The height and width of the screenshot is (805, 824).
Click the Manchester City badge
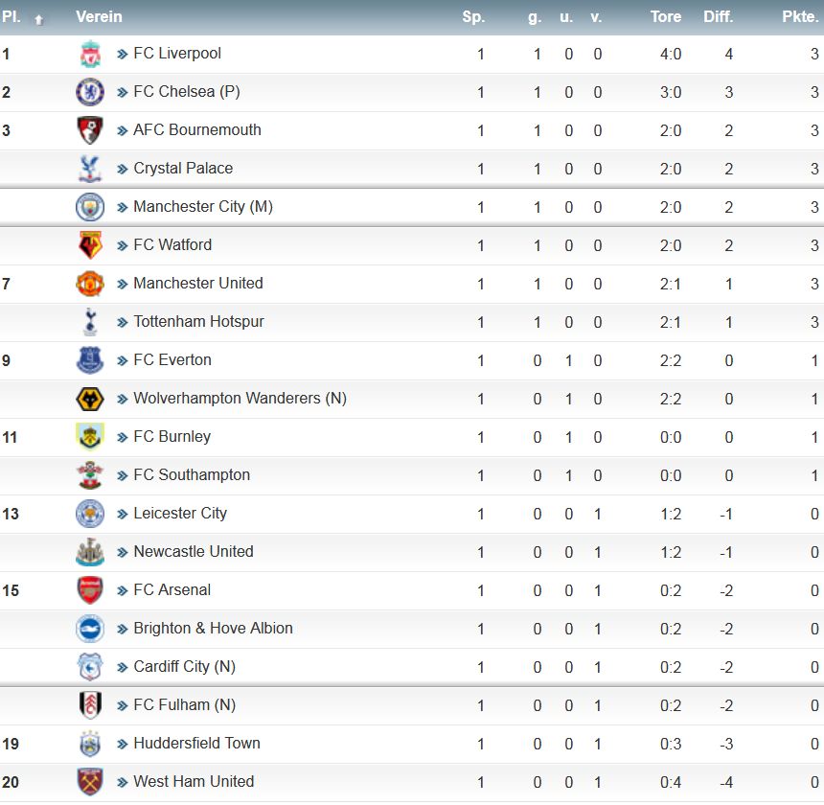coord(90,207)
